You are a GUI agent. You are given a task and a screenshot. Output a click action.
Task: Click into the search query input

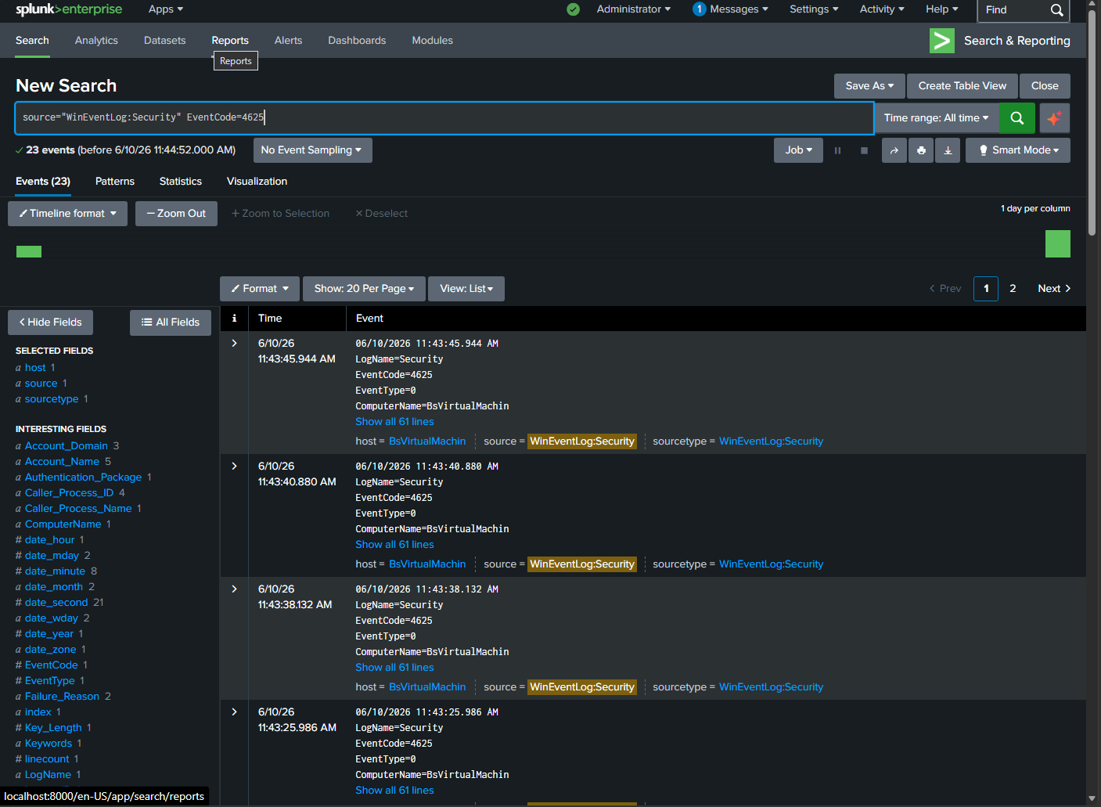(444, 118)
